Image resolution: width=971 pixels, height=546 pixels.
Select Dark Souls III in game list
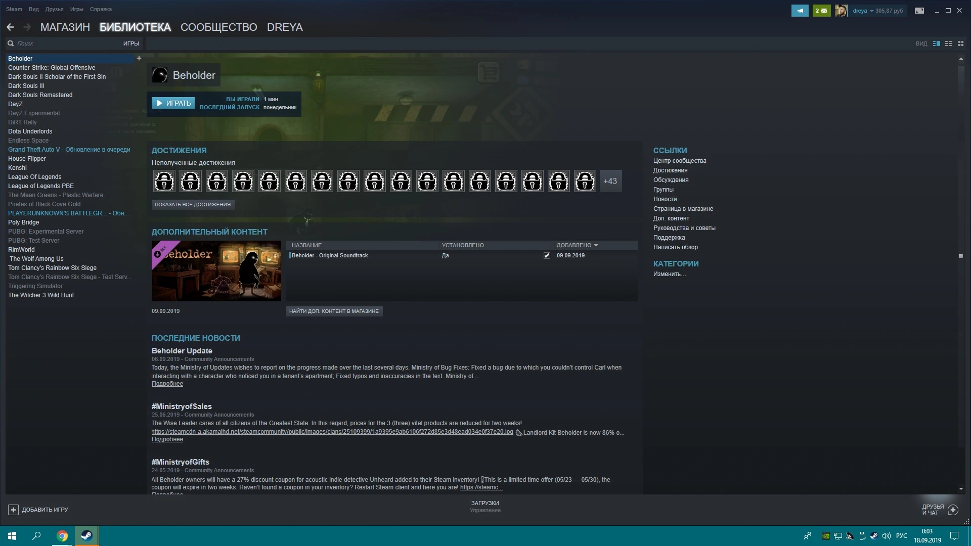[x=26, y=86]
